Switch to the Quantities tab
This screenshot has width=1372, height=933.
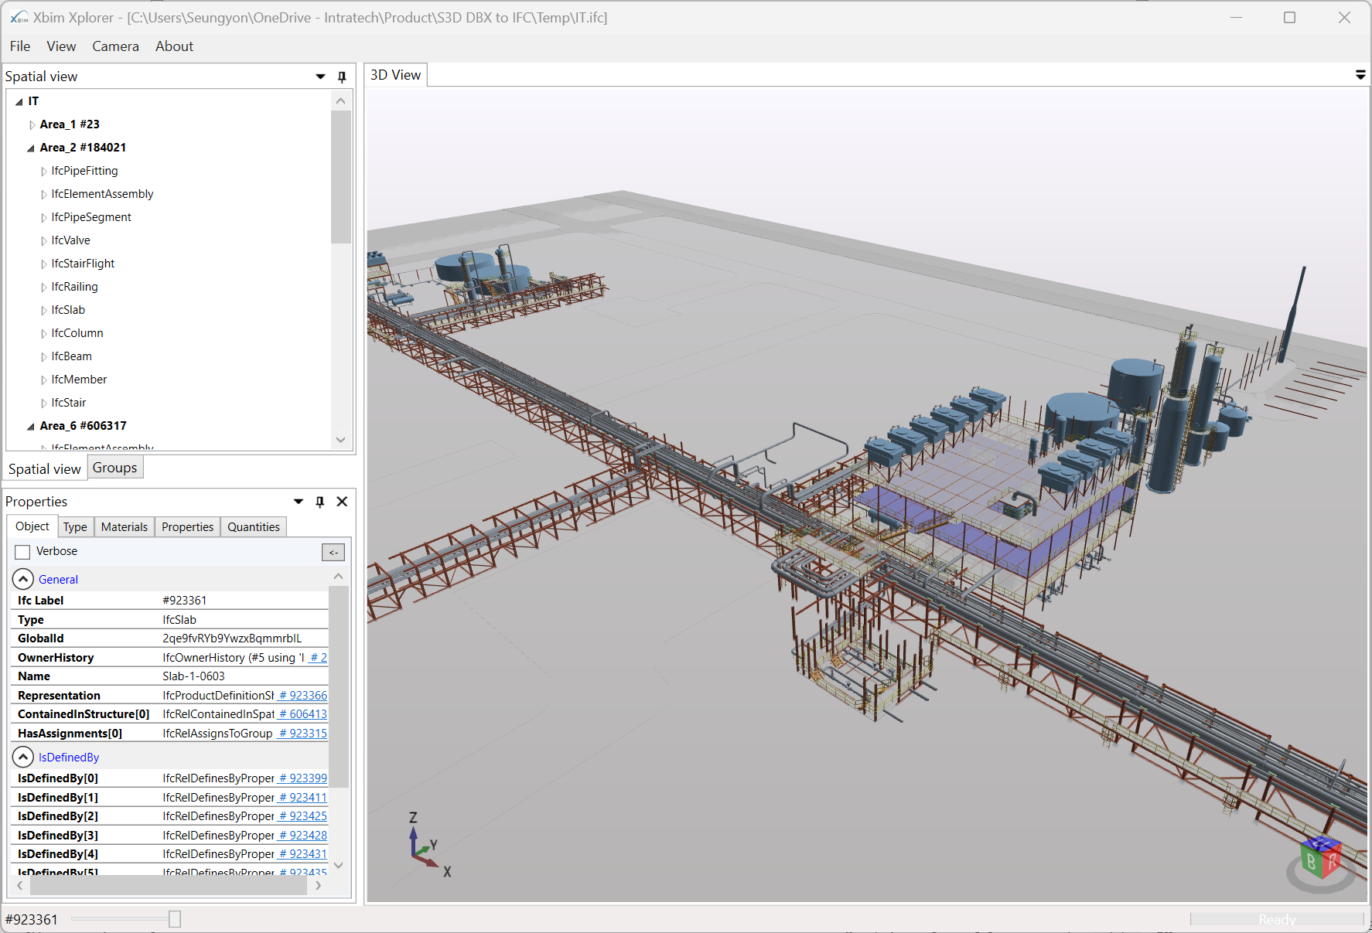tap(253, 527)
